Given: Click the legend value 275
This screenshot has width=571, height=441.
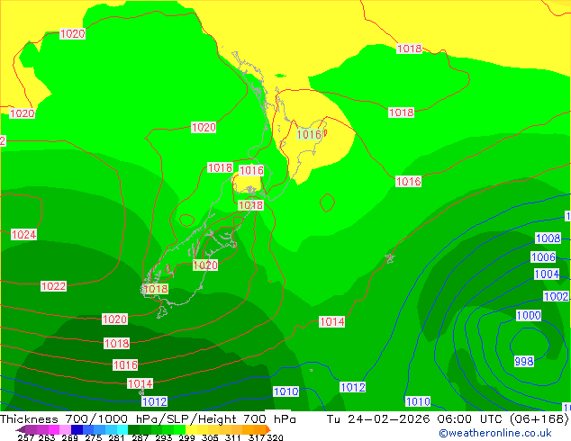Looking at the screenshot, I should pyautogui.click(x=94, y=437).
